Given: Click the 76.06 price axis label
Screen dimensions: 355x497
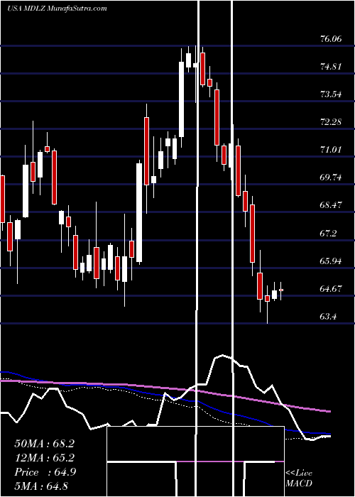Looking at the screenshot, I should [331, 39].
